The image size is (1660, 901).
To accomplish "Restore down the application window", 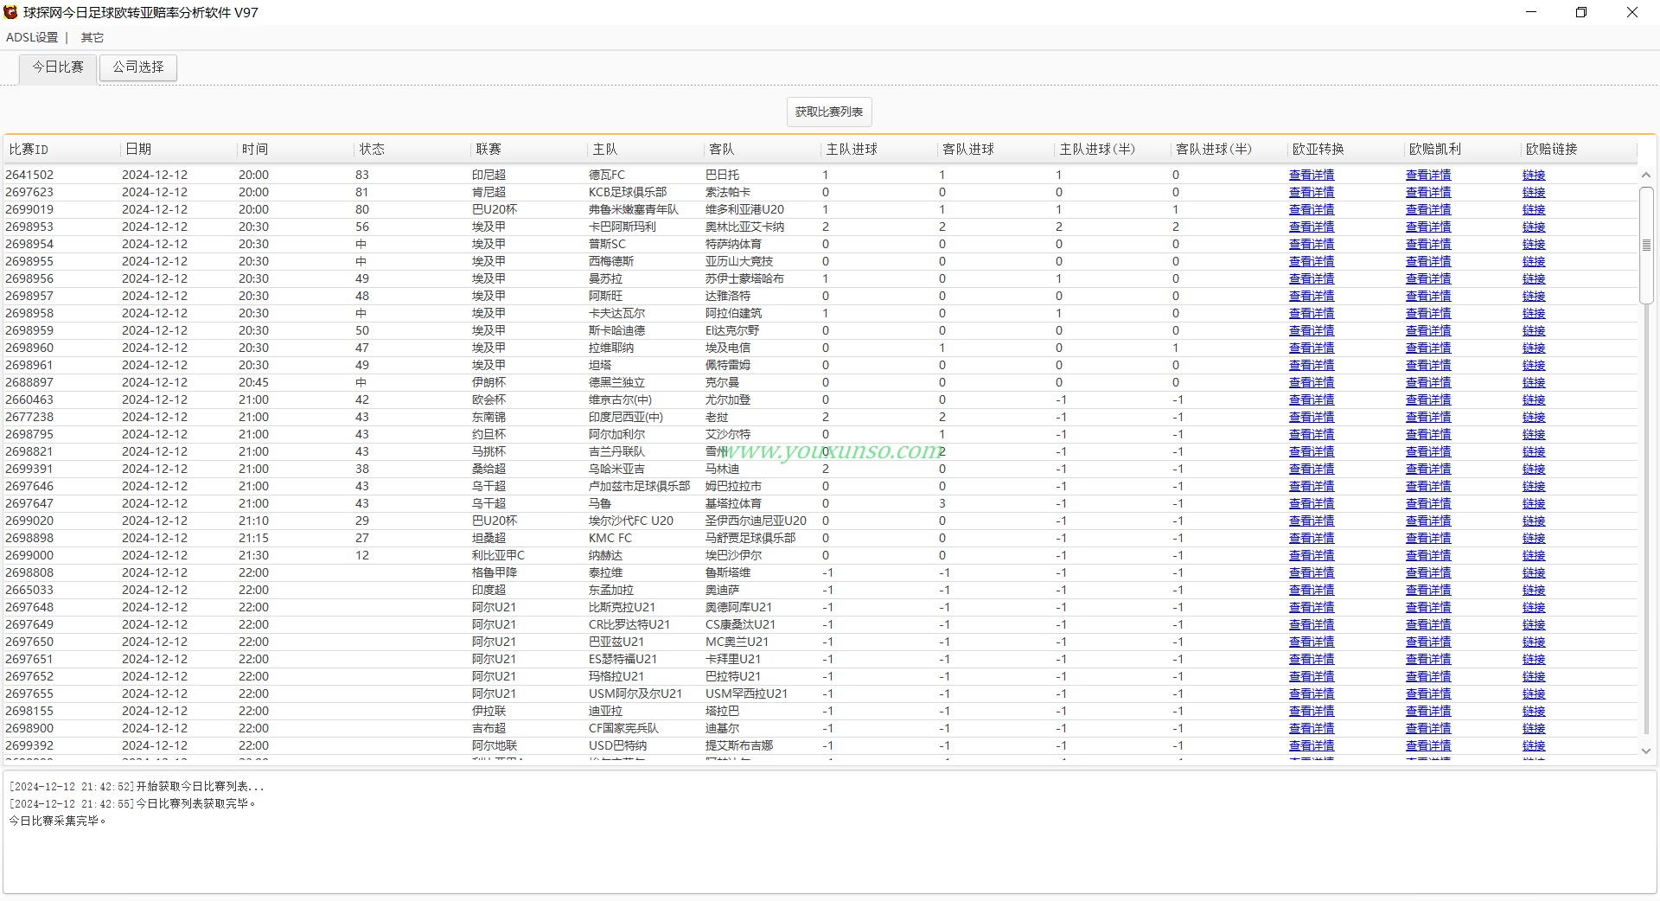I will (1581, 12).
